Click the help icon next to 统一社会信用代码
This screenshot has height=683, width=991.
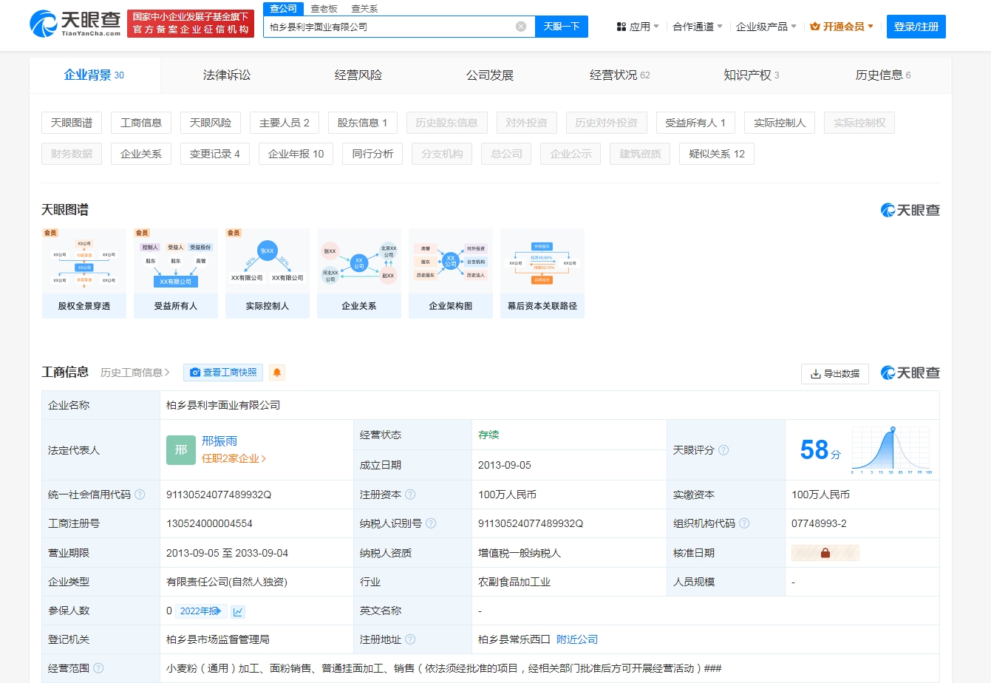tap(140, 495)
